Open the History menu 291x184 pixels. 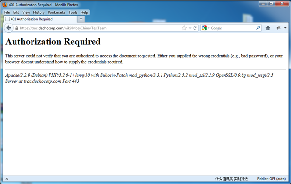click(x=39, y=12)
